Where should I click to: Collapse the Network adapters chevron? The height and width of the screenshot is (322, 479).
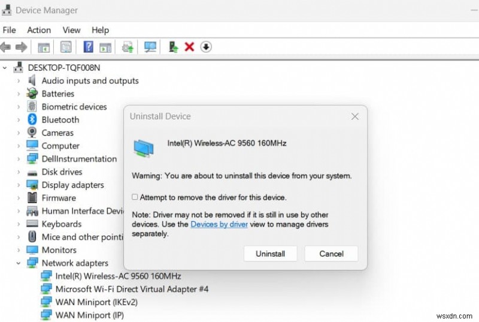pos(19,263)
